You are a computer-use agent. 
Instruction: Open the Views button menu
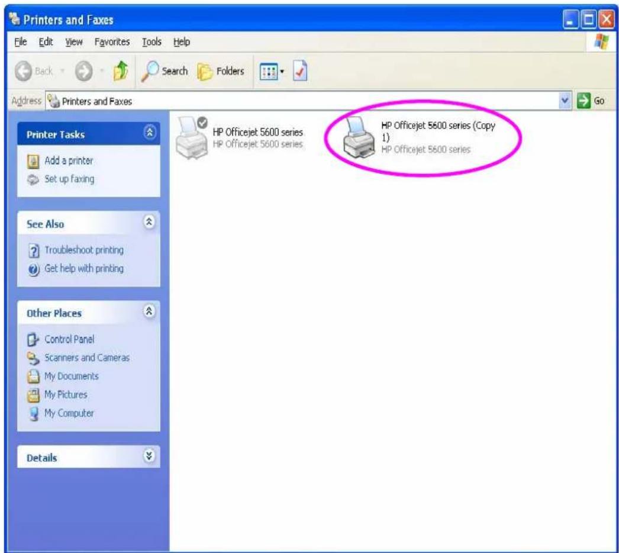[272, 72]
